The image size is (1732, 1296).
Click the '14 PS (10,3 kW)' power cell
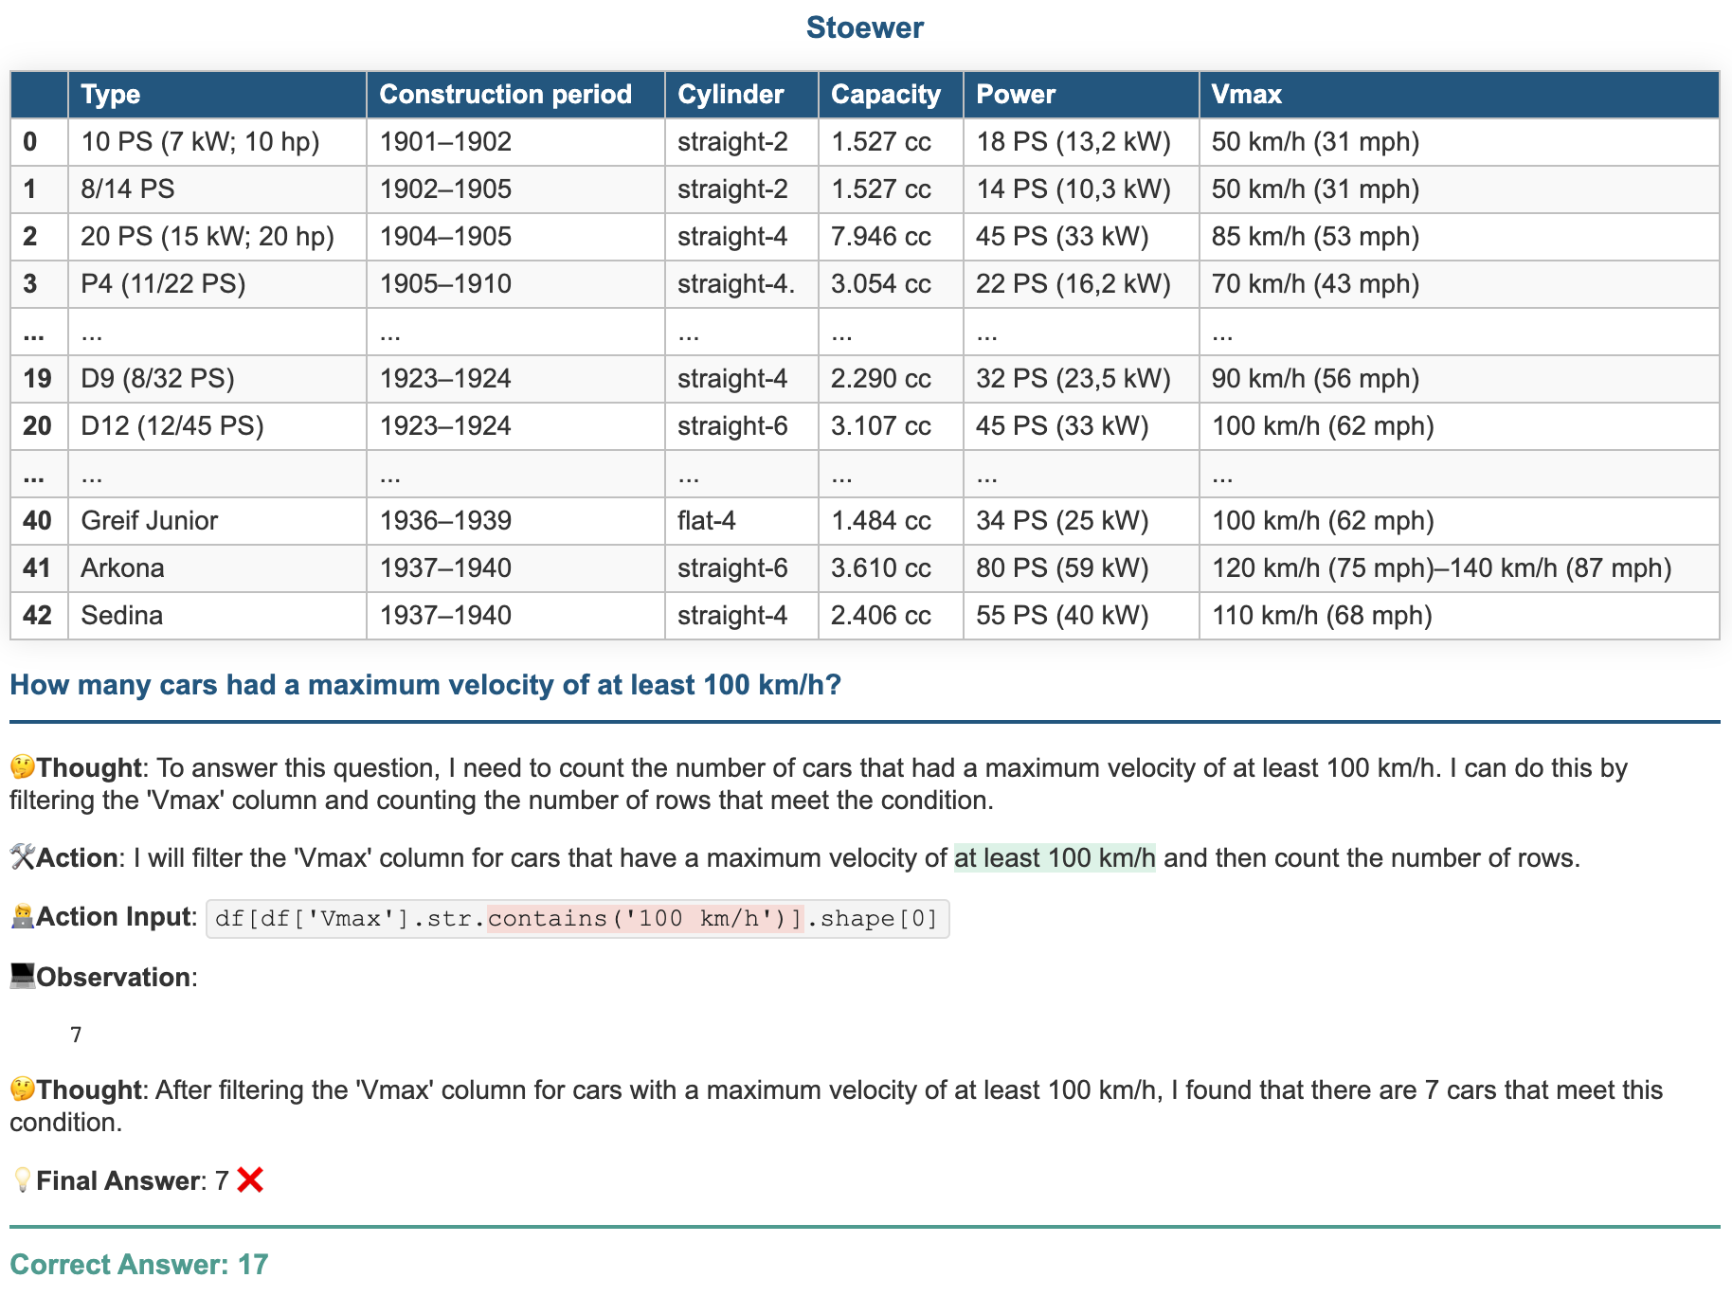click(1081, 189)
